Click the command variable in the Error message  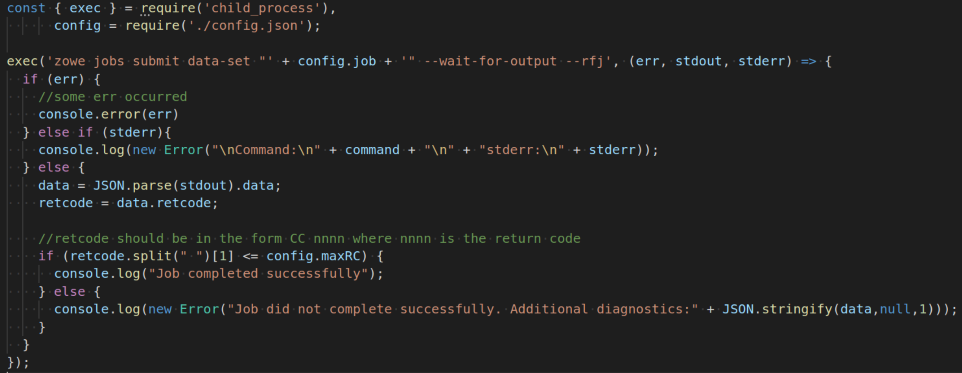pyautogui.click(x=372, y=150)
